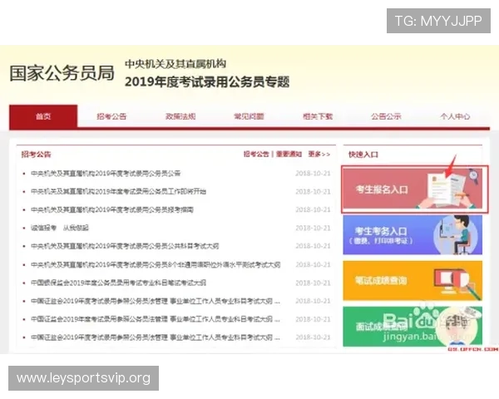Click the 快捷入口 panel heading

pos(363,155)
